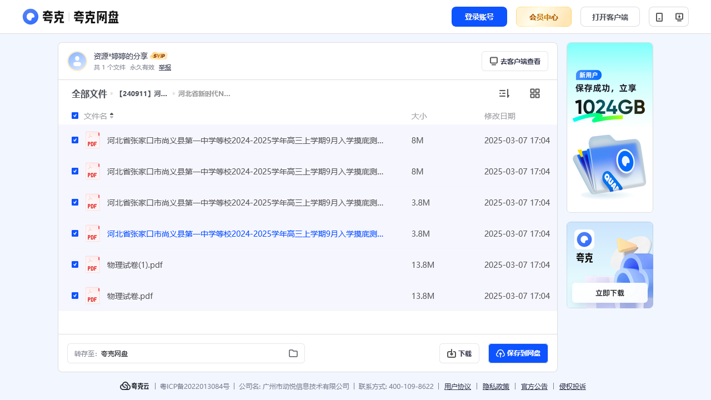Click the 修改日期 column header
Screen dimensions: 711x400
500,116
